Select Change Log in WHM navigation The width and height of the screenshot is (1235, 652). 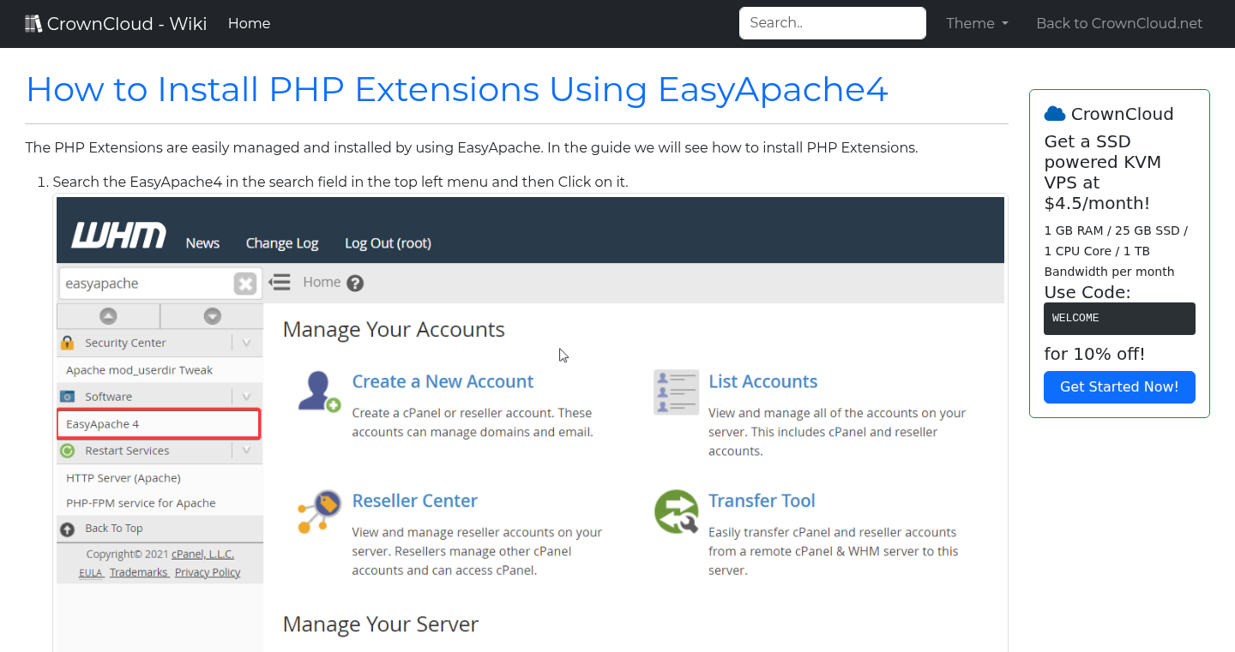point(282,242)
